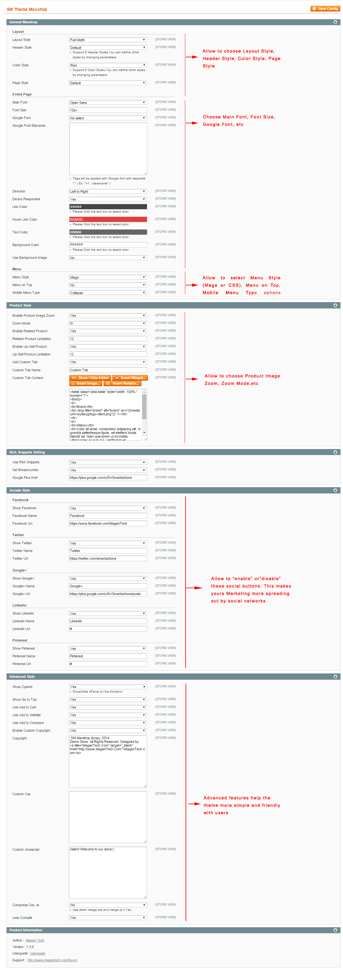343x970 pixels.
Task: Open the Add Custom Tab dropdown
Action: pos(108,362)
